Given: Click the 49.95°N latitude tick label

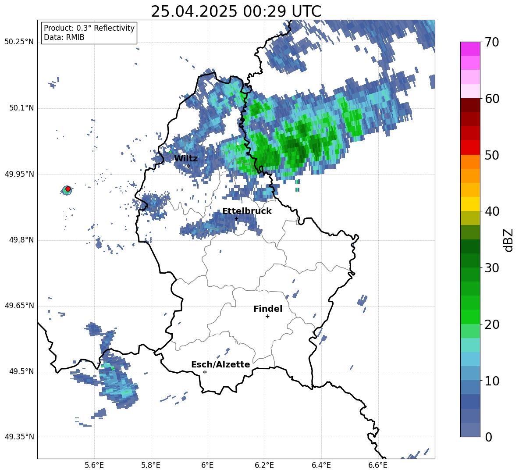Looking at the screenshot, I should point(19,174).
